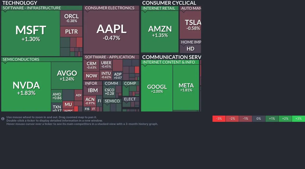The width and height of the screenshot is (305, 169).
Task: Open the MSFT ticker tile
Action: pyautogui.click(x=31, y=33)
